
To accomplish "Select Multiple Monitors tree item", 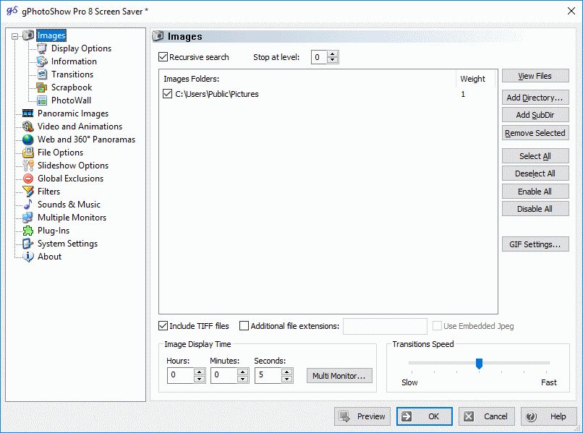I will point(72,218).
